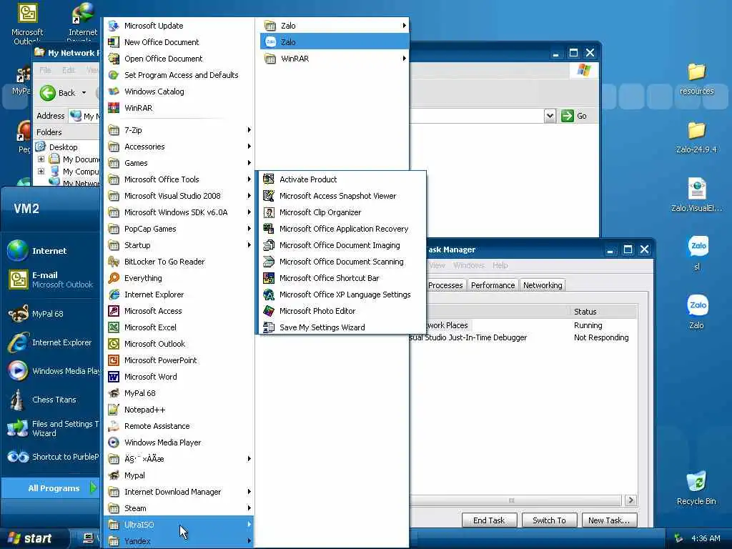
Task: Launch Microsoft PowerPoint
Action: tap(179, 360)
